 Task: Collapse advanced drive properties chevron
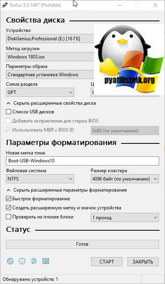(8, 103)
